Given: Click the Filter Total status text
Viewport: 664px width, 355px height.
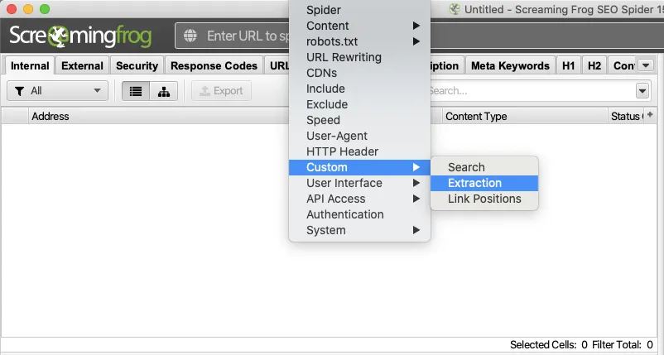Looking at the screenshot, I should [622, 345].
